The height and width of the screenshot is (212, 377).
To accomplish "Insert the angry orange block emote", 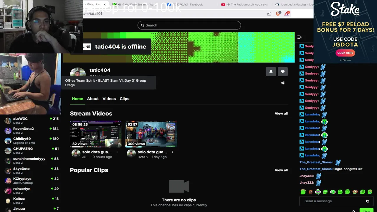I will pyautogui.click(x=310, y=192).
